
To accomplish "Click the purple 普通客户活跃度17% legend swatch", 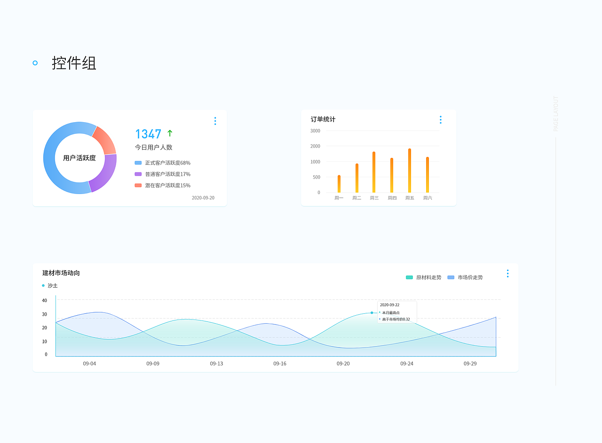I will click(138, 174).
